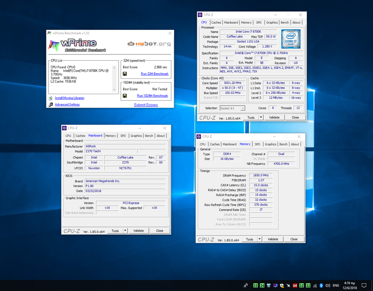This screenshot has height=291, width=373.
Task: Open Windows Security shield tray icon
Action: point(282,285)
